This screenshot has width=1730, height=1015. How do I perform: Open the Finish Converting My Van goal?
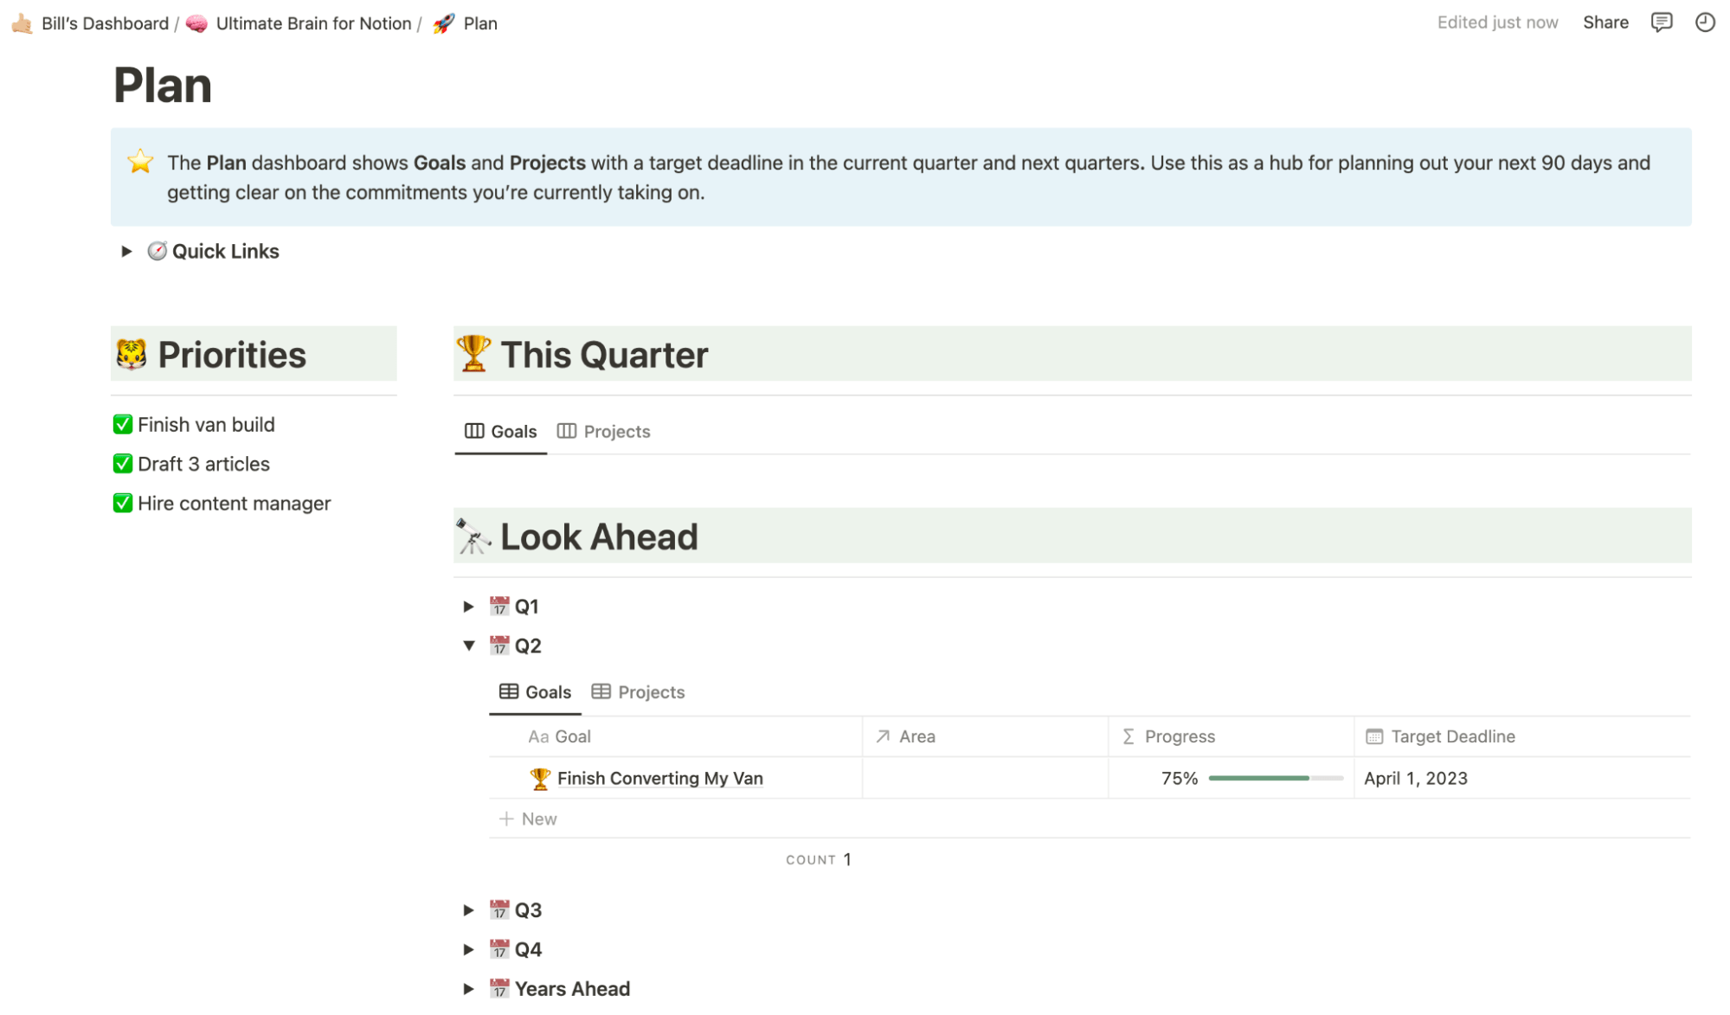(660, 778)
